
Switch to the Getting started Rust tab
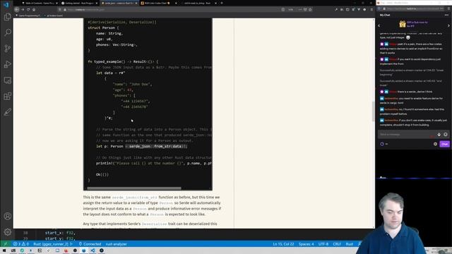(x=79, y=3)
